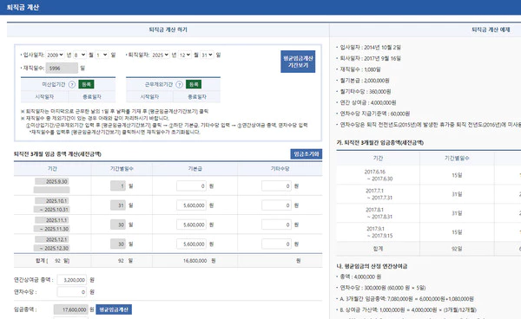521x319 pixels.
Task: Click the 연간 상여금 : 4,000,000원 example text
Action: [368, 103]
